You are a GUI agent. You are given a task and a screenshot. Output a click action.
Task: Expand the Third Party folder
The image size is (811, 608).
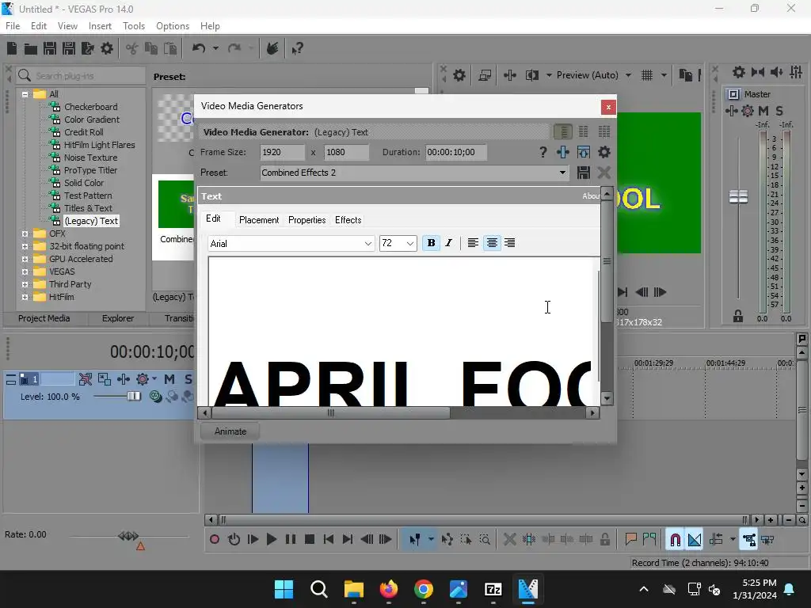[x=25, y=284]
